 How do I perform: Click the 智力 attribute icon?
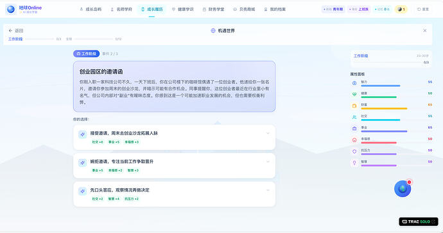(x=354, y=83)
